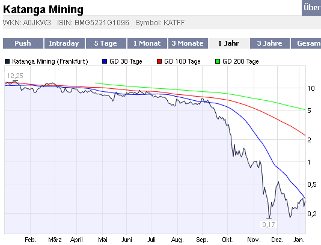Click the 12,25 high price marker
The height and width of the screenshot is (245, 321).
[15, 76]
